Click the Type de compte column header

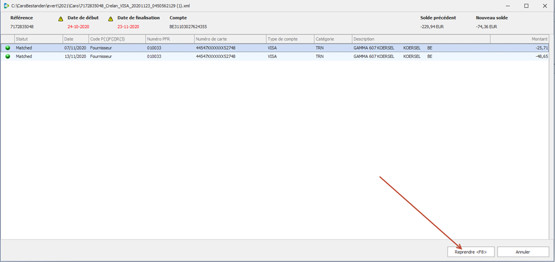(290, 39)
